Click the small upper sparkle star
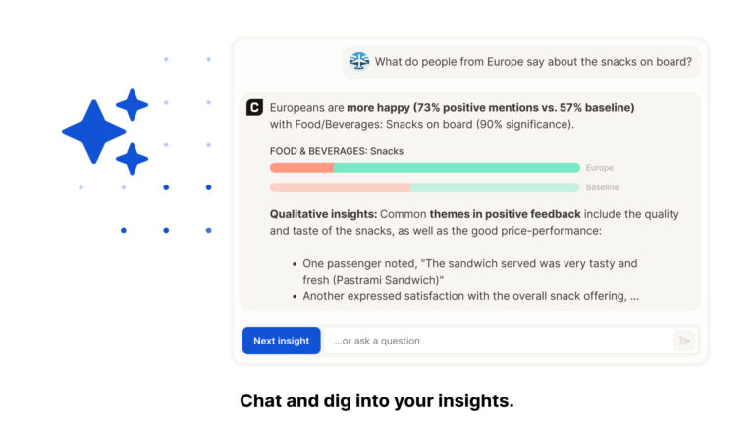The width and height of the screenshot is (754, 424). (x=132, y=104)
